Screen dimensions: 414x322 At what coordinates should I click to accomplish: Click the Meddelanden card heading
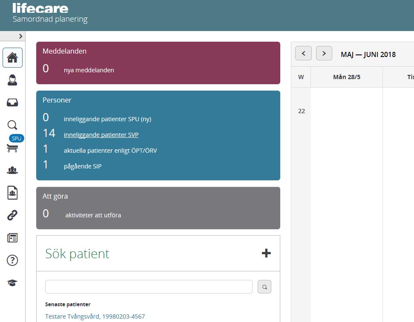pos(64,51)
